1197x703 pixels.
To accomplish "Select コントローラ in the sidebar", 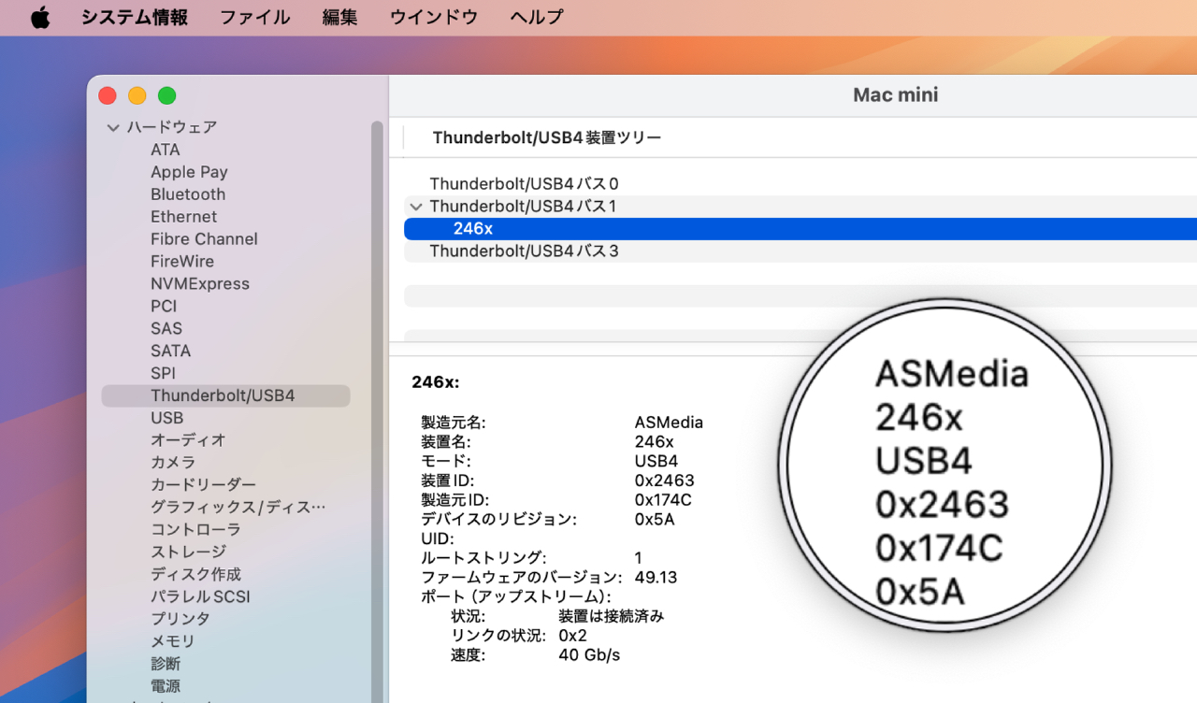I will tap(195, 530).
